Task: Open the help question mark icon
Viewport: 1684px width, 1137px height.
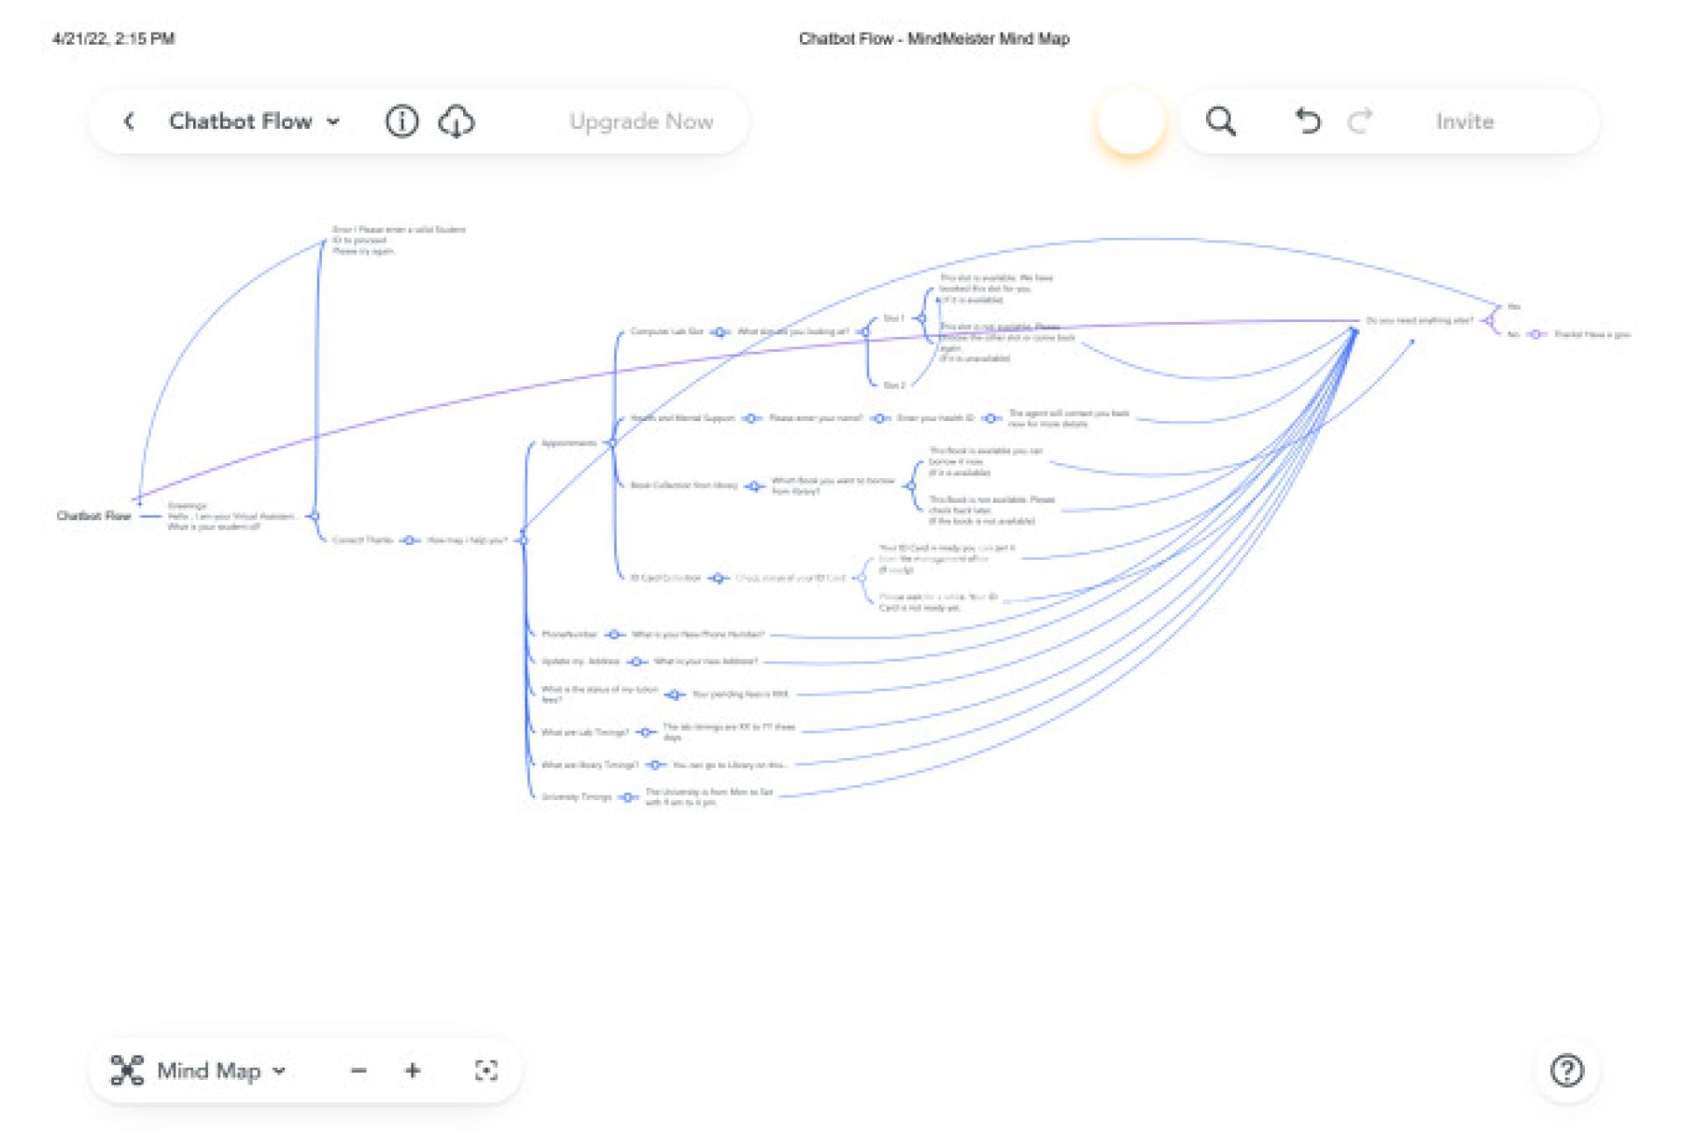Action: [1566, 1070]
